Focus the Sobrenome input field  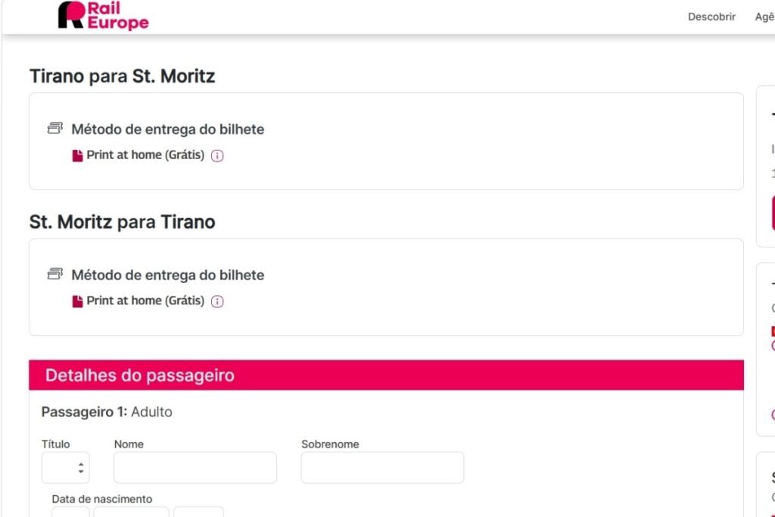coord(382,468)
